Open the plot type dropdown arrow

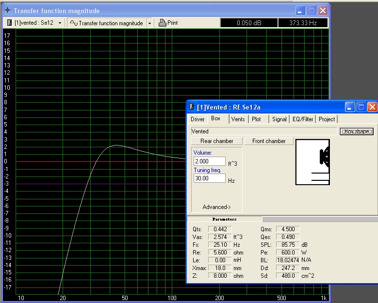[x=149, y=23]
